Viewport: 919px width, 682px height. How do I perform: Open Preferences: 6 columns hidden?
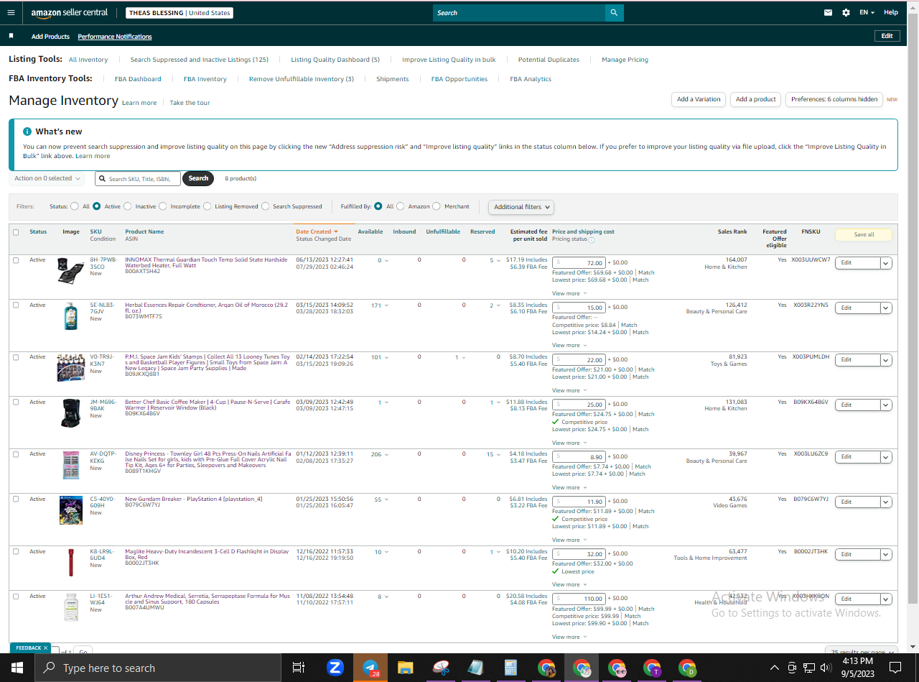pos(834,99)
